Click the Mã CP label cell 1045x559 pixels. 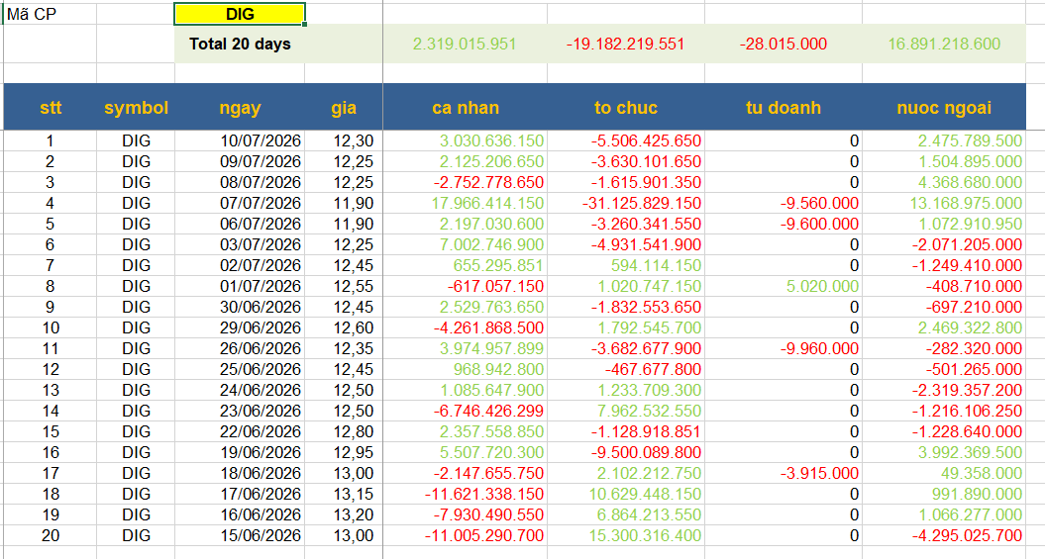[50, 14]
